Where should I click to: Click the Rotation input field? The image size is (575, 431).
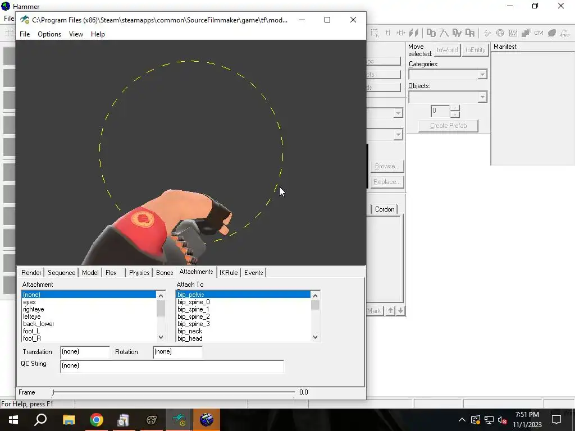point(177,352)
